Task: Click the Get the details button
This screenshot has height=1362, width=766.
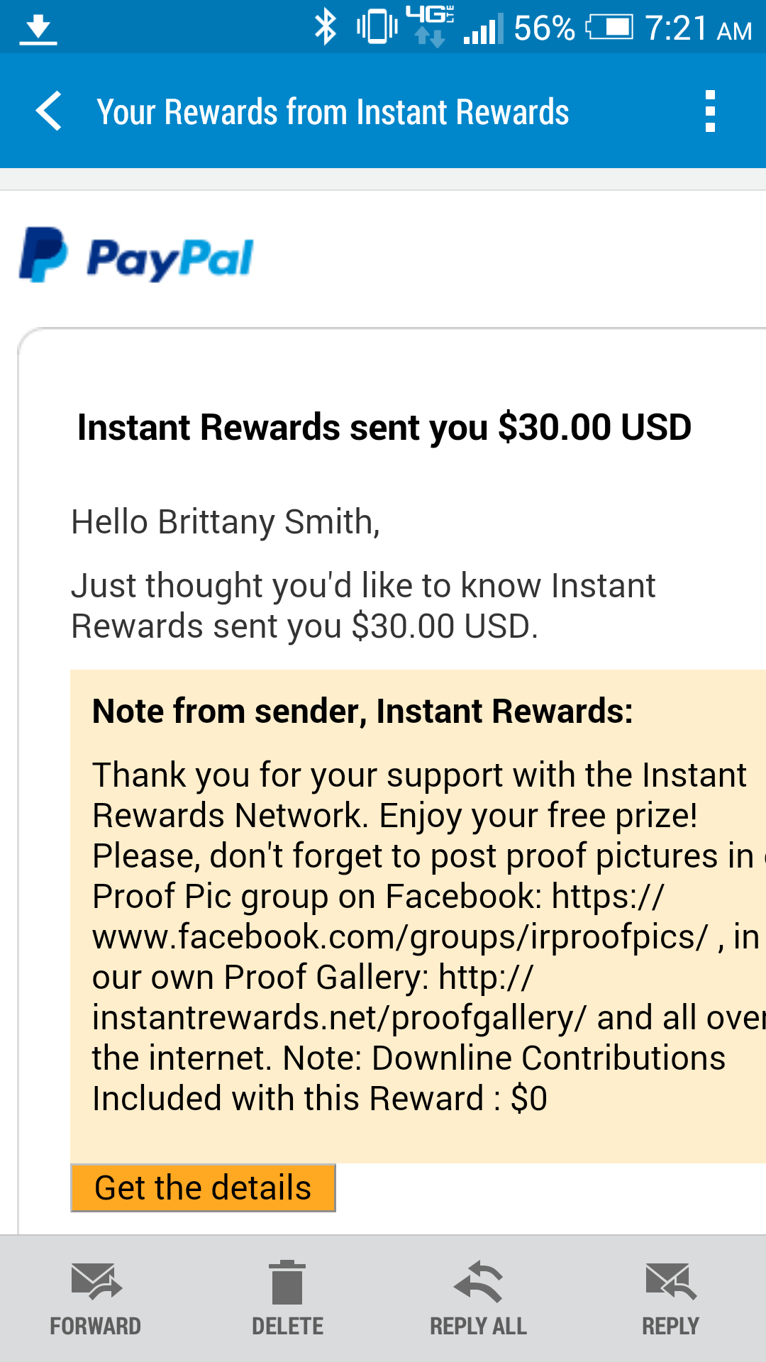Action: (203, 1187)
